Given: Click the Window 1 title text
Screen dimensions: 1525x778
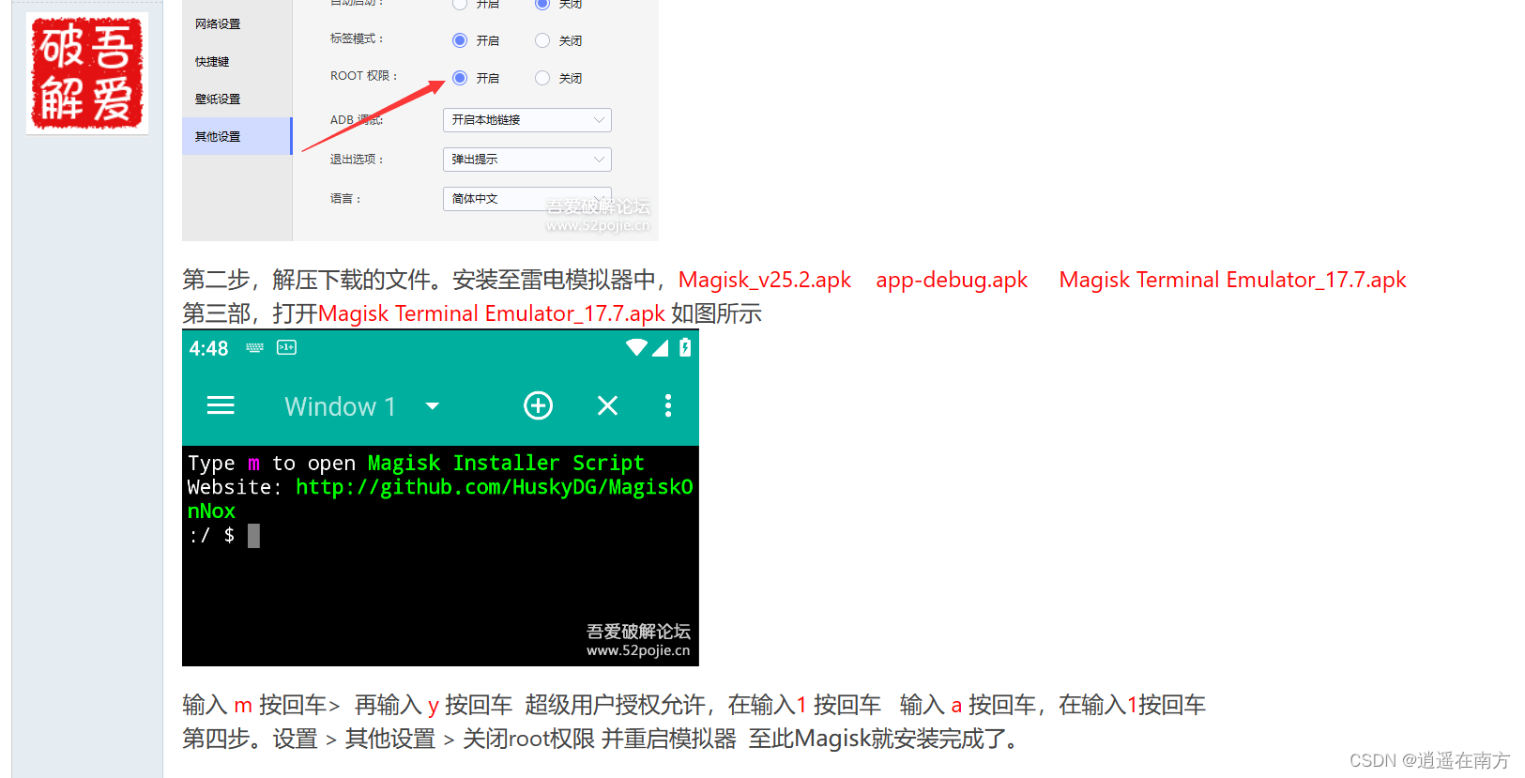Looking at the screenshot, I should 340,406.
